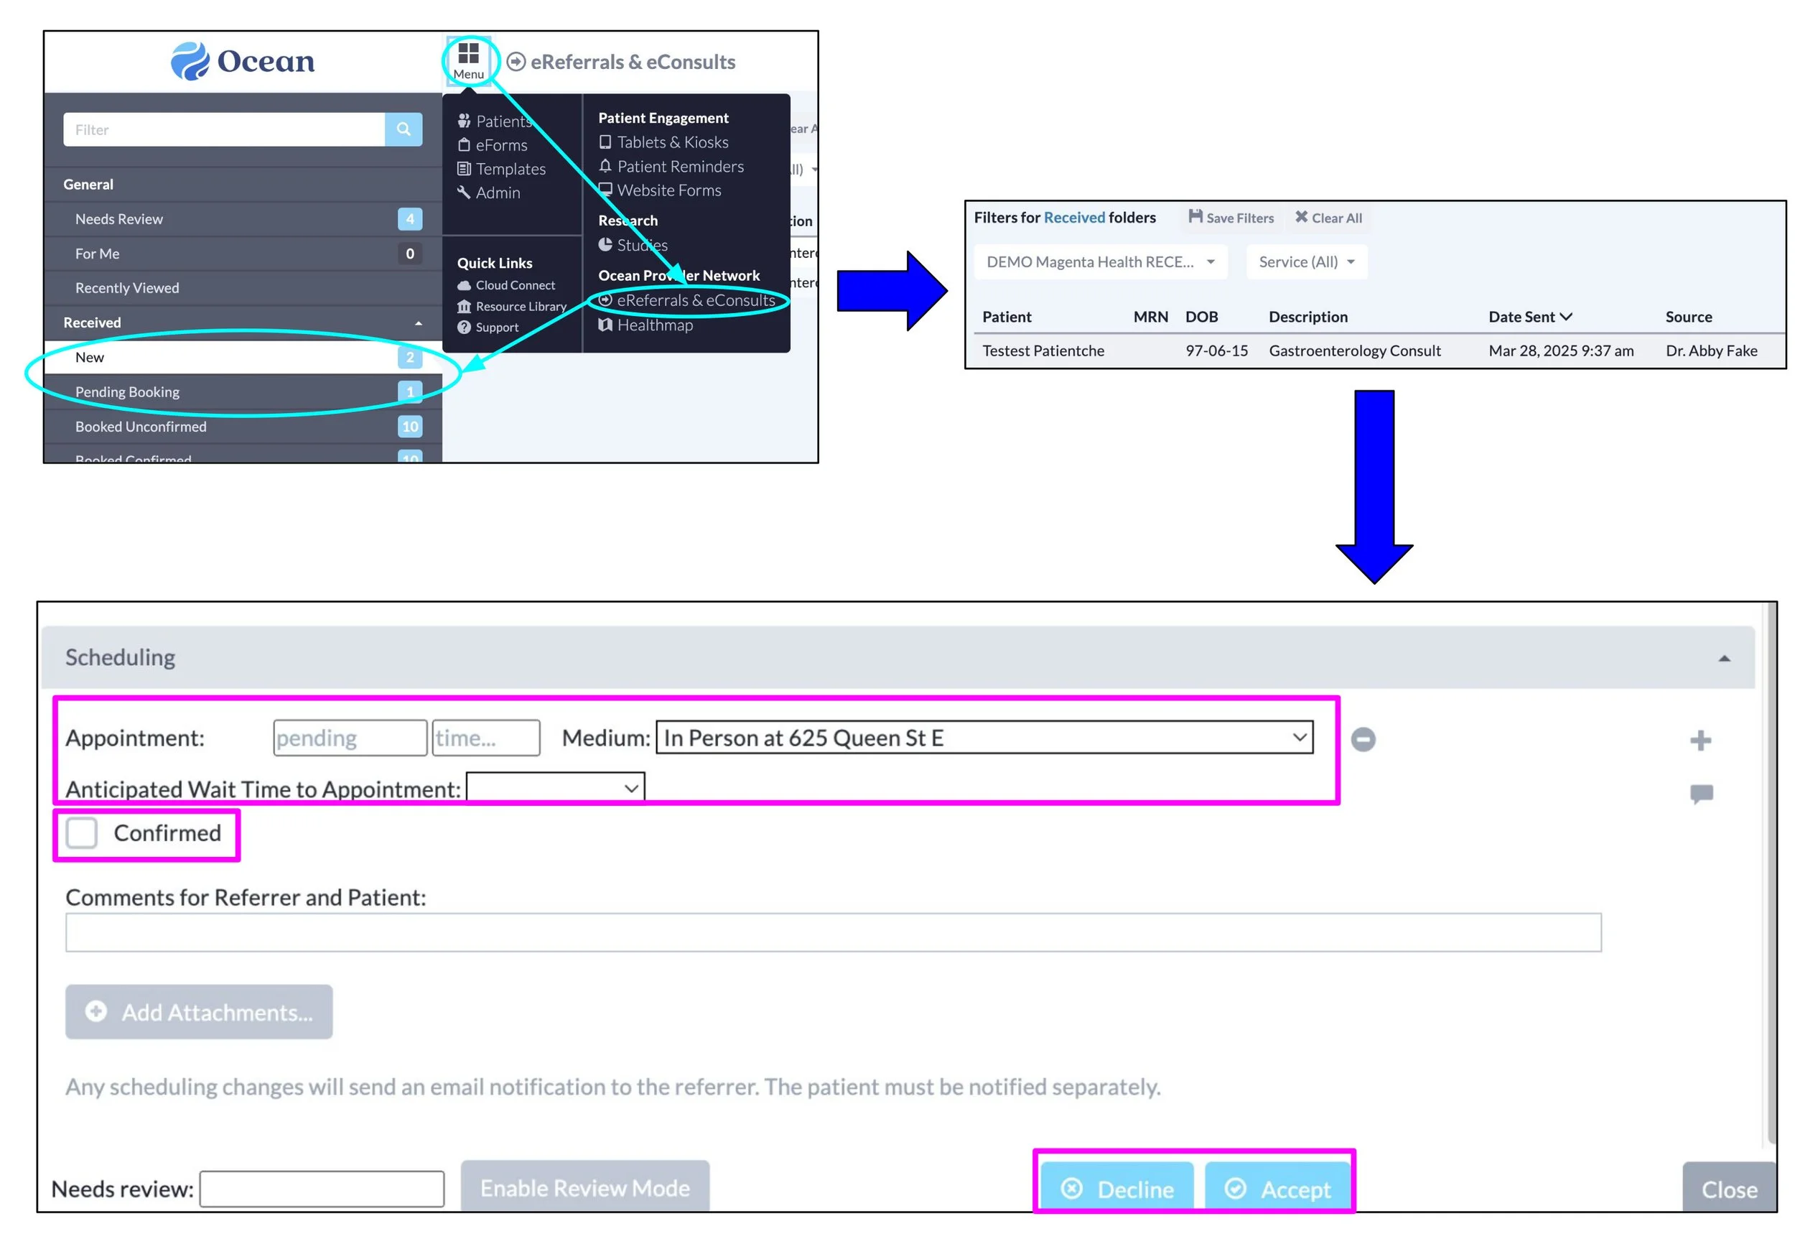1795x1234 pixels.
Task: Open the Medium location dropdown
Action: [984, 738]
